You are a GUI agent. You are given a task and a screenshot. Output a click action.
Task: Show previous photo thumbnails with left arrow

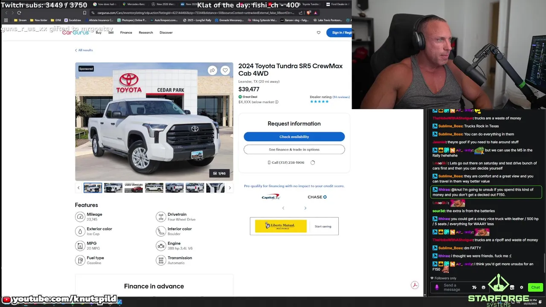78,188
